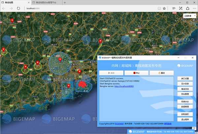Add page to favorites star icon
Screen dimensions: 198x134
164,8
